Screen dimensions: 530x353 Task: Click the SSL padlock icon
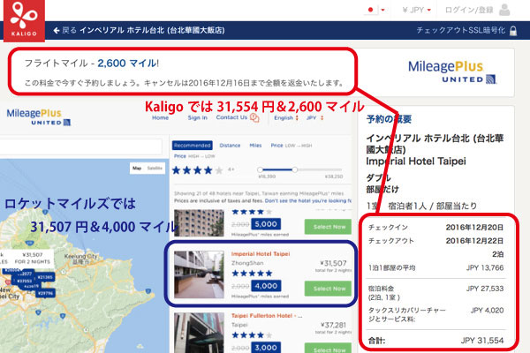point(513,31)
